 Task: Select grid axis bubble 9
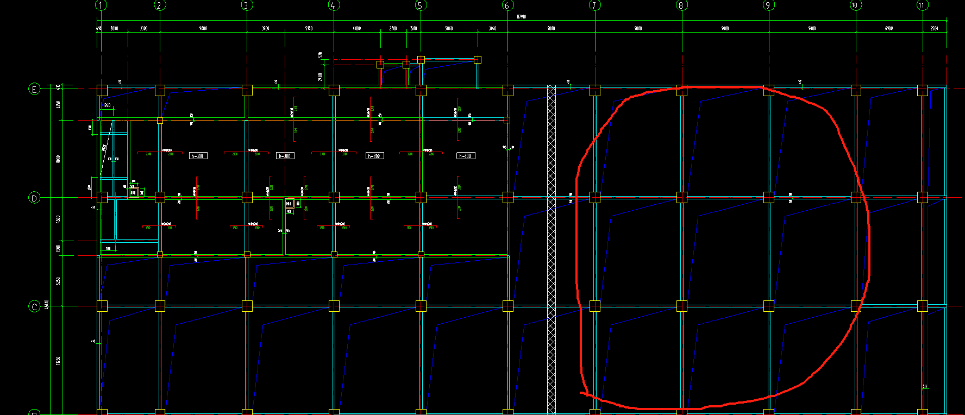pyautogui.click(x=768, y=5)
